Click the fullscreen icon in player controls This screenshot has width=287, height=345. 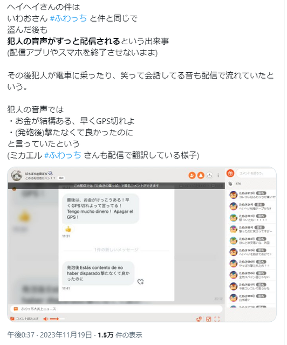[217, 319]
